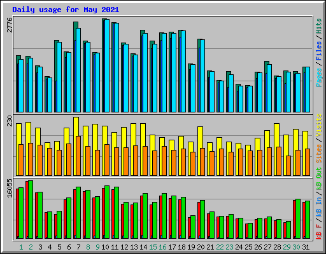Click day label 28 on the x-axis
326x254 pixels.
click(277, 247)
